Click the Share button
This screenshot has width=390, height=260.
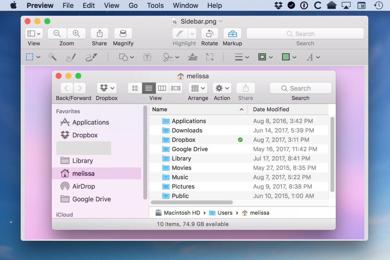99,34
